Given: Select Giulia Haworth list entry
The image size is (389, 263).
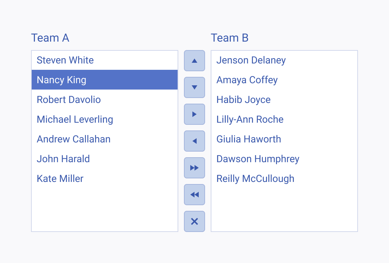Looking at the screenshot, I should click(x=284, y=139).
